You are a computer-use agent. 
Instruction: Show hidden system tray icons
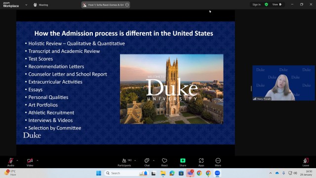click(271, 173)
